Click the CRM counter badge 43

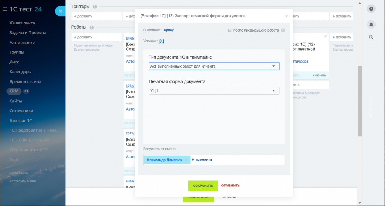26,91
